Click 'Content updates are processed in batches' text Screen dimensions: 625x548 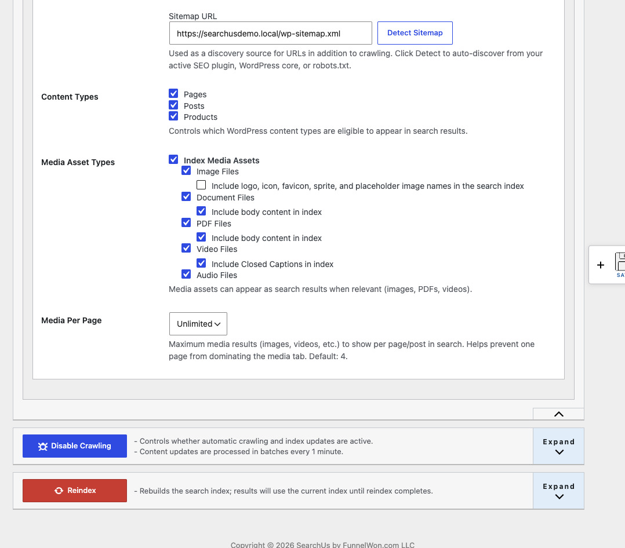(x=239, y=452)
